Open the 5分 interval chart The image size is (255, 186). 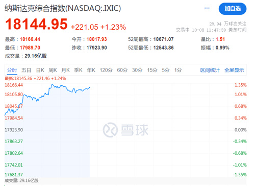click(166, 70)
